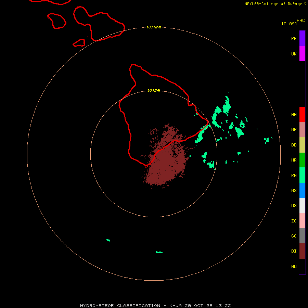This screenshot has width=308, height=308.
Task: Click the BI brown legend swatch
Action: pos(302,251)
